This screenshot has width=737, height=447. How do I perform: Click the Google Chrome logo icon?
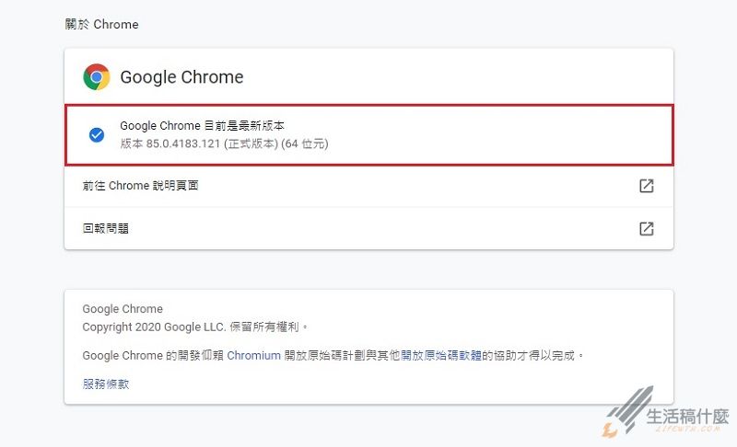97,77
